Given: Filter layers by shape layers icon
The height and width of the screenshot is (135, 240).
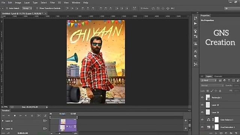Looking at the screenshot, I should (x=234, y=80).
